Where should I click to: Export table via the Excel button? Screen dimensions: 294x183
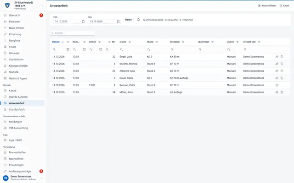(284, 5)
